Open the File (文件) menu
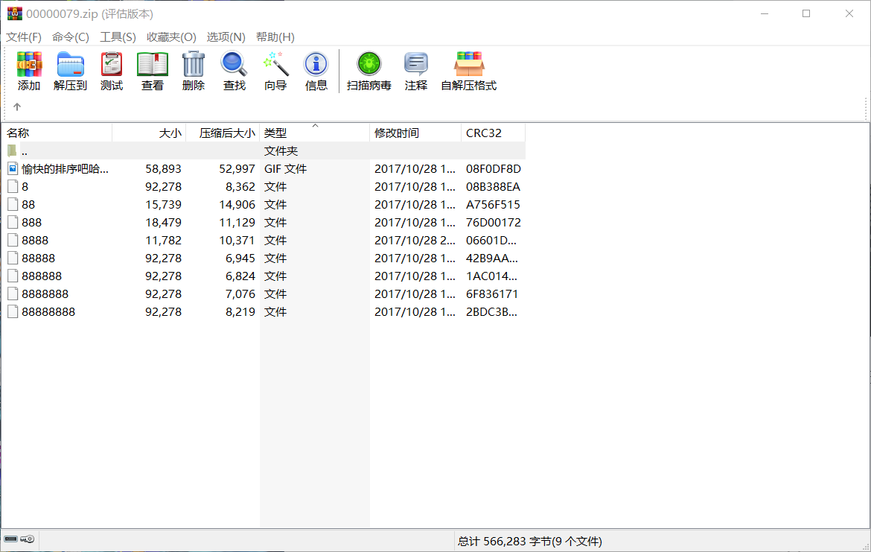 click(24, 37)
